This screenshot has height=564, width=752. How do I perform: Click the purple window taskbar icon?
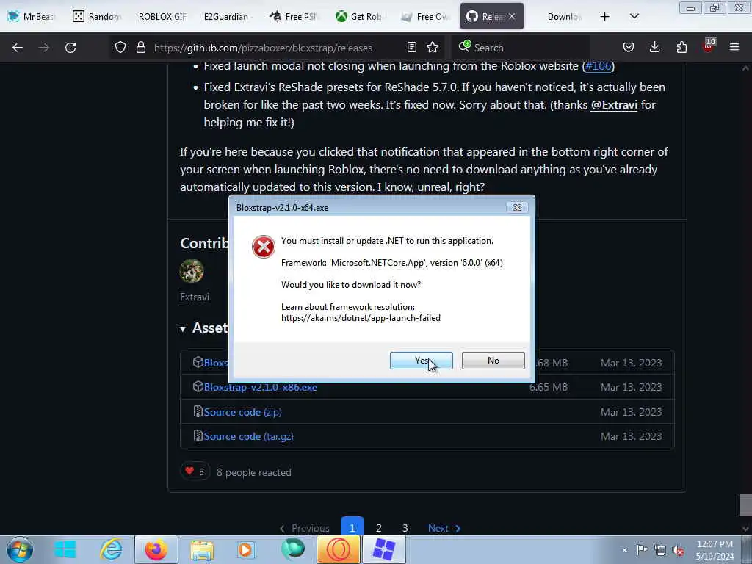click(383, 549)
